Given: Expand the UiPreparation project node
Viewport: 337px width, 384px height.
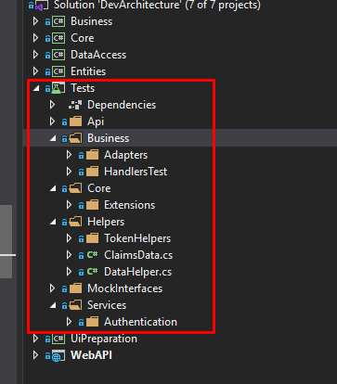Looking at the screenshot, I should [x=35, y=339].
